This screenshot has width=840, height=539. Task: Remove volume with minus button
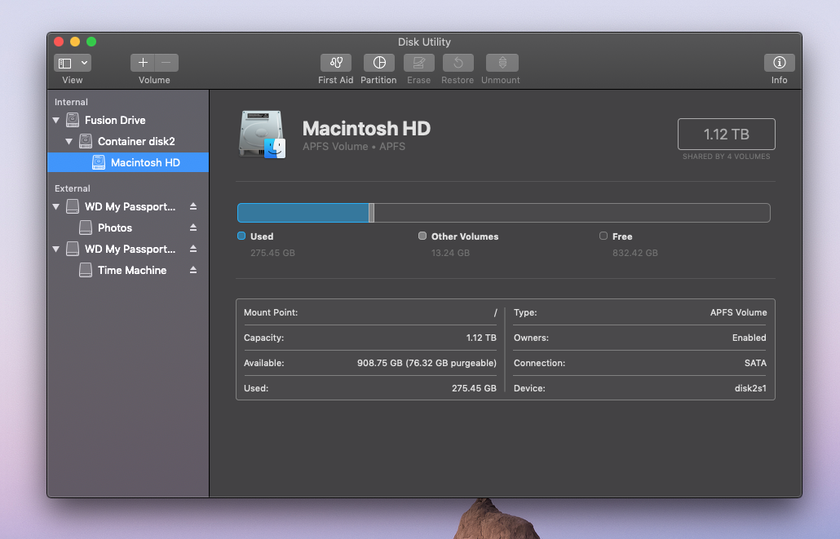point(166,63)
